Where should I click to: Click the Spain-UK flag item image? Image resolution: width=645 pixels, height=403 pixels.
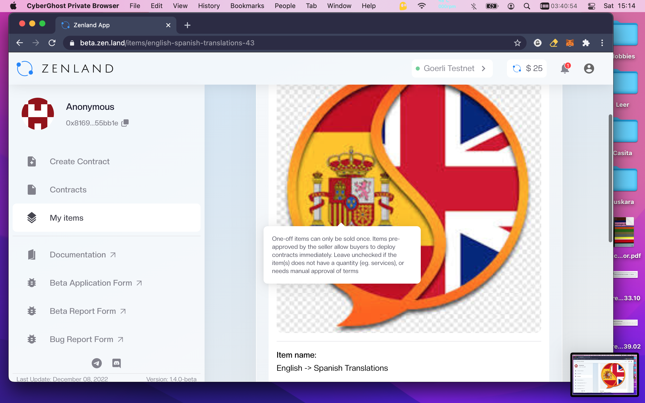coord(409,209)
